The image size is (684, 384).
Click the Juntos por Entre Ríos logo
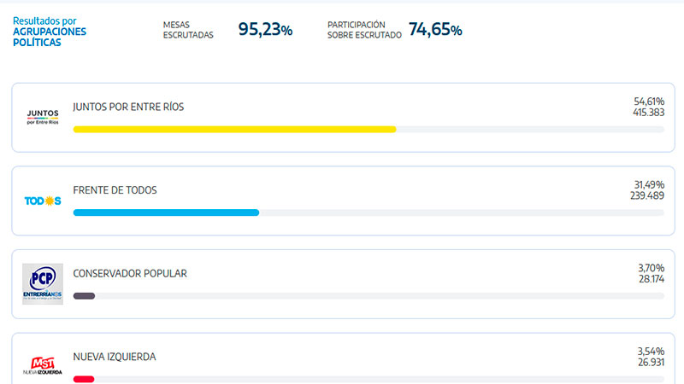point(43,117)
